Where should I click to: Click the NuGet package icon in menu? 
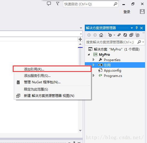click(18, 82)
